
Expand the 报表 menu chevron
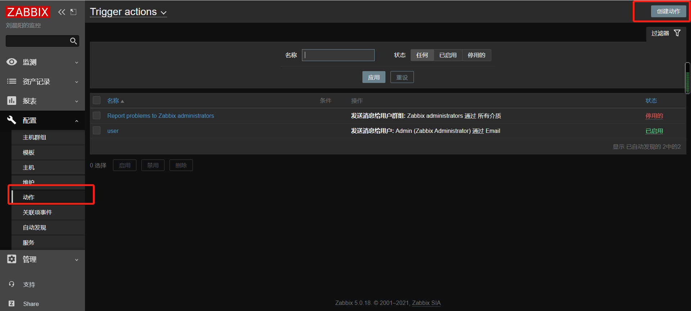click(x=77, y=101)
